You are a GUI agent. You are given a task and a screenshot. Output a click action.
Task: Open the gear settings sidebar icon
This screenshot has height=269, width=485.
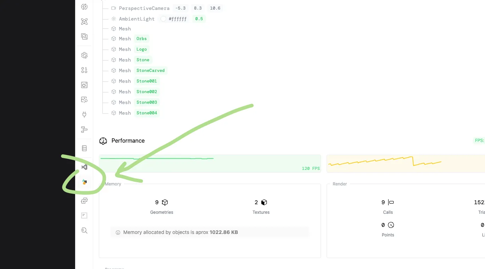pyautogui.click(x=84, y=55)
